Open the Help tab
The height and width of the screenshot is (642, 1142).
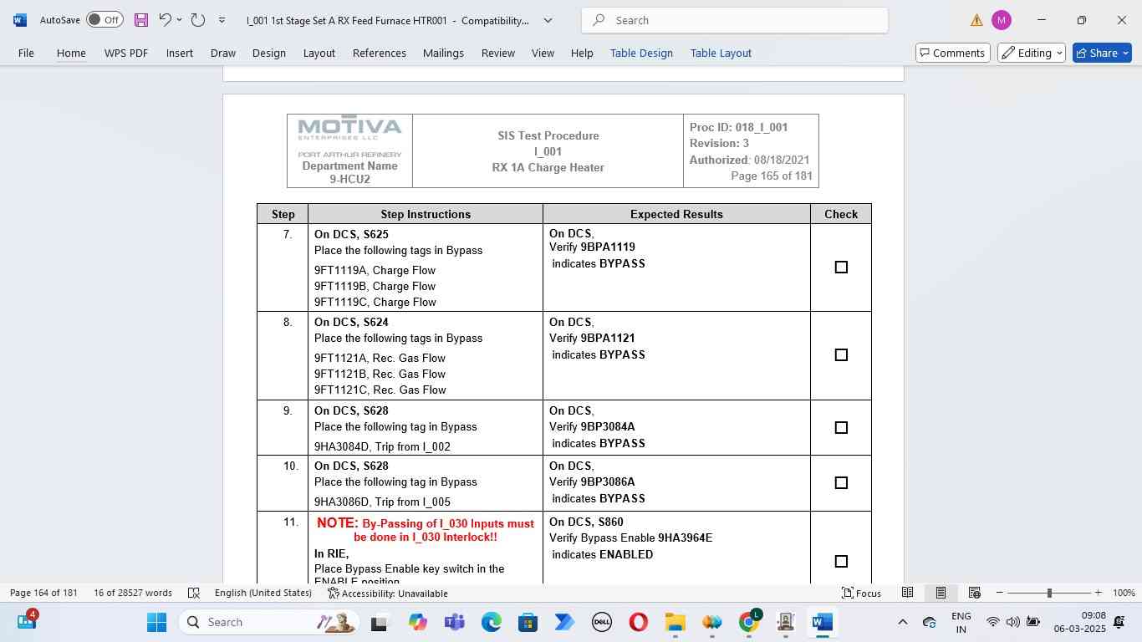(582, 53)
